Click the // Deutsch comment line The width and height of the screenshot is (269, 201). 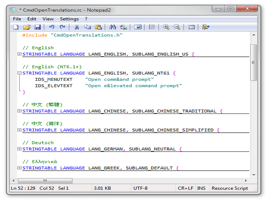tap(38, 142)
